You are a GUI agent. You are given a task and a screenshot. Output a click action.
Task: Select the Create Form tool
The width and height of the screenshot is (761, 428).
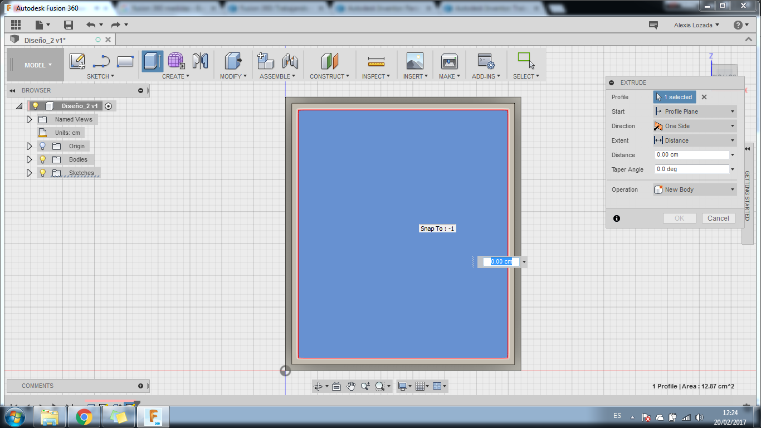176,61
